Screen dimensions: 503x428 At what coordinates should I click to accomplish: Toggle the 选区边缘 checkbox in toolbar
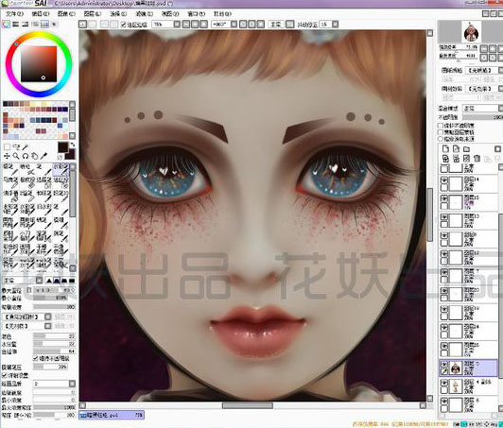click(x=124, y=24)
